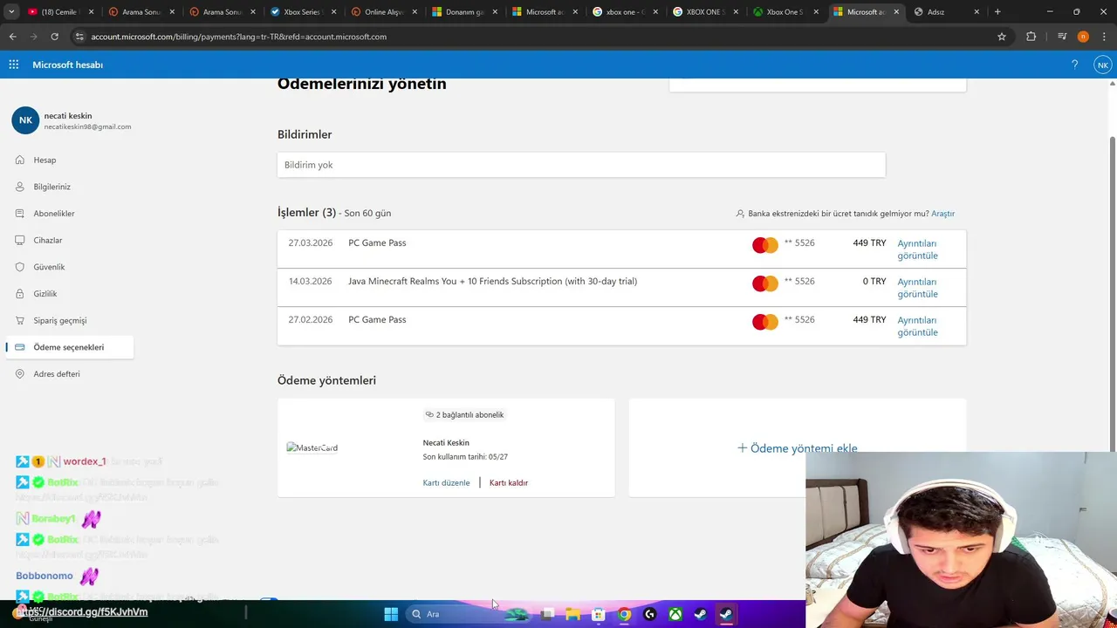Click the Son kullanım tarihi: 05/27 text
The width and height of the screenshot is (1117, 628).
tap(465, 457)
